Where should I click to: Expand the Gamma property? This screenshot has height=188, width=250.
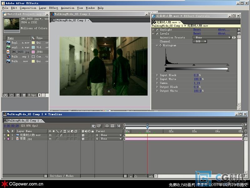[x=157, y=83]
